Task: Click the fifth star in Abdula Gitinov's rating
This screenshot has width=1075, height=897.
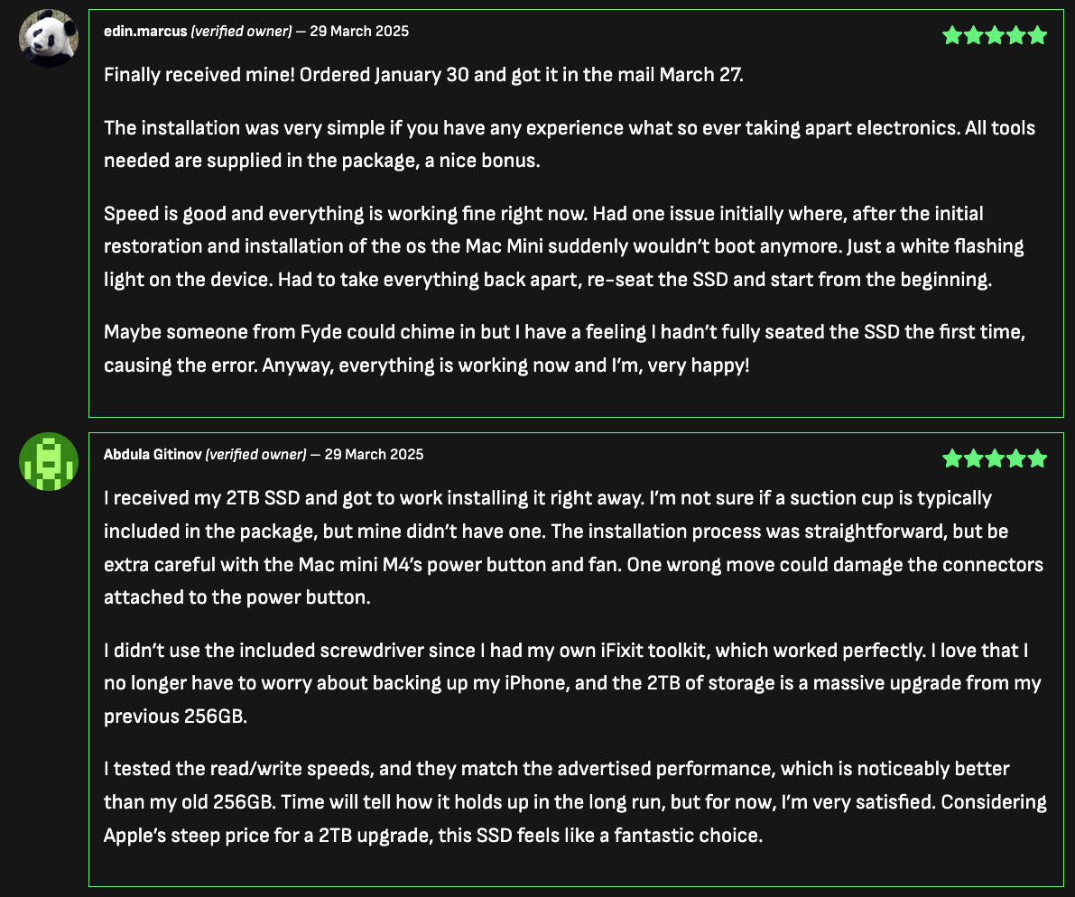Action: [x=1038, y=458]
